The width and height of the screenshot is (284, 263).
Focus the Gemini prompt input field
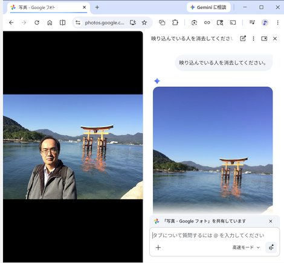pyautogui.click(x=208, y=235)
